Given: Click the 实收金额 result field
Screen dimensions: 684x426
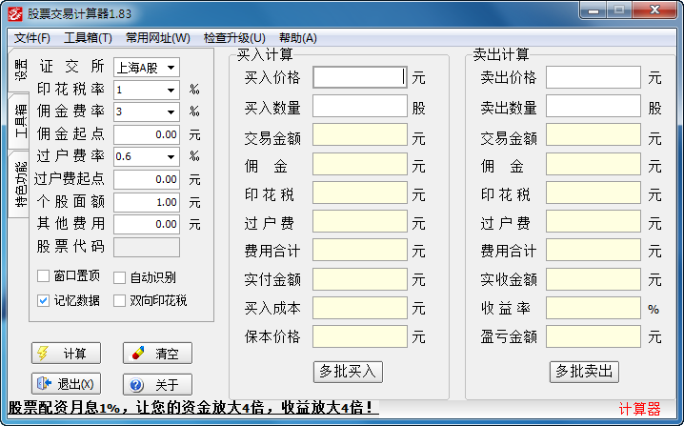Looking at the screenshot, I should click(x=593, y=278).
